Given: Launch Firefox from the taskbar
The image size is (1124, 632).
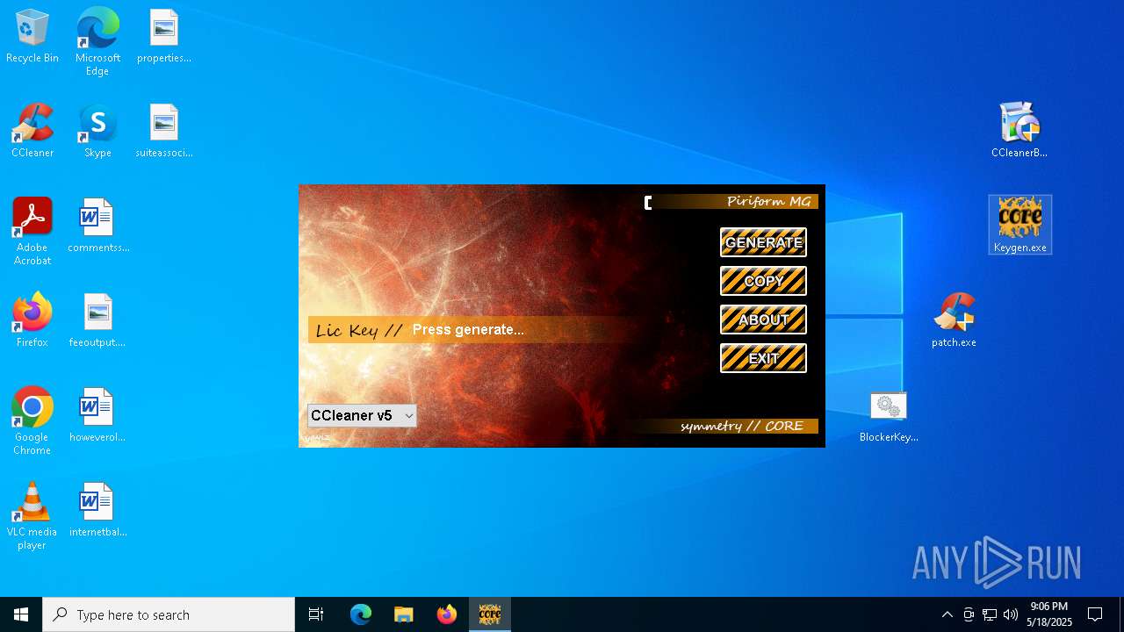Looking at the screenshot, I should point(446,614).
